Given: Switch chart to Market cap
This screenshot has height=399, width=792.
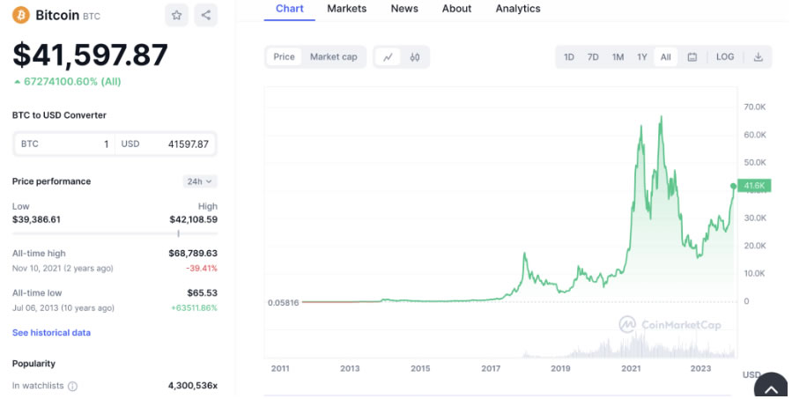Looking at the screenshot, I should [x=333, y=57].
